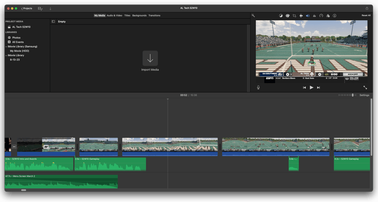Screen dimensions: 378x202
Task: Click the timeline horizontal scrollbar handle
Action: click(x=24, y=190)
